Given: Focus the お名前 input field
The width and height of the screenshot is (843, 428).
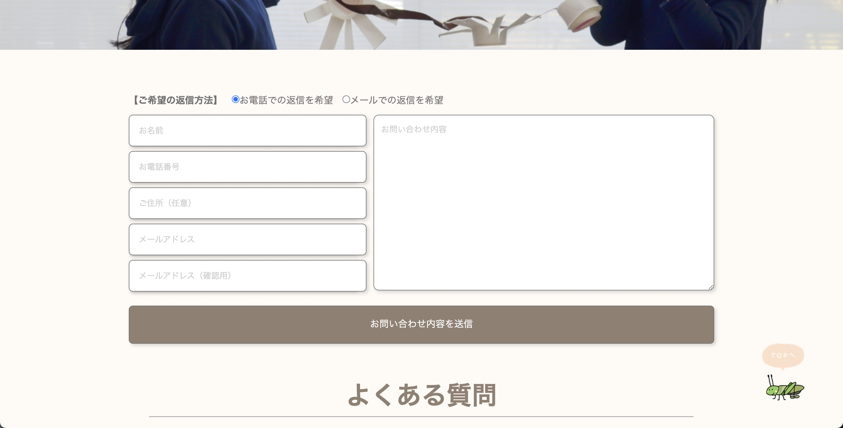Looking at the screenshot, I should pos(247,131).
